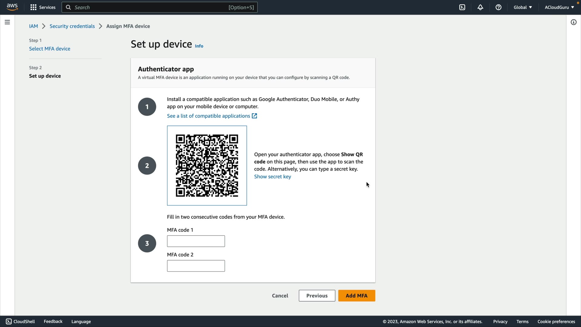The width and height of the screenshot is (581, 327).
Task: Click the MFA code 1 field
Action: pyautogui.click(x=196, y=241)
